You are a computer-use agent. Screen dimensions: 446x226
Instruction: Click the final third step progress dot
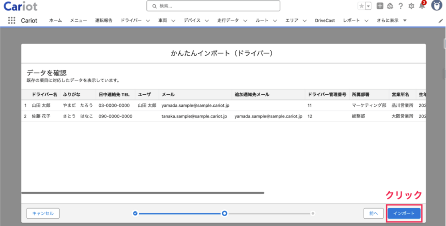pyautogui.click(x=313, y=213)
